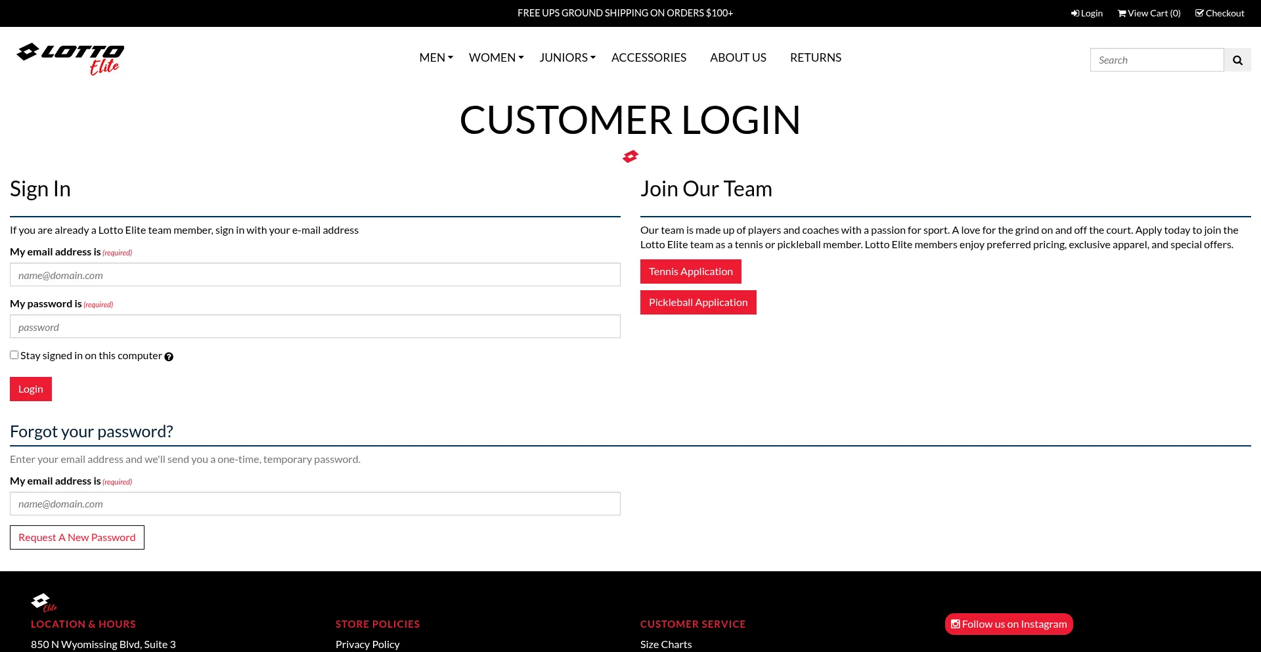Image resolution: width=1261 pixels, height=652 pixels.
Task: Click the FREE UPS GROUND SHIPPING banner text
Action: click(625, 13)
